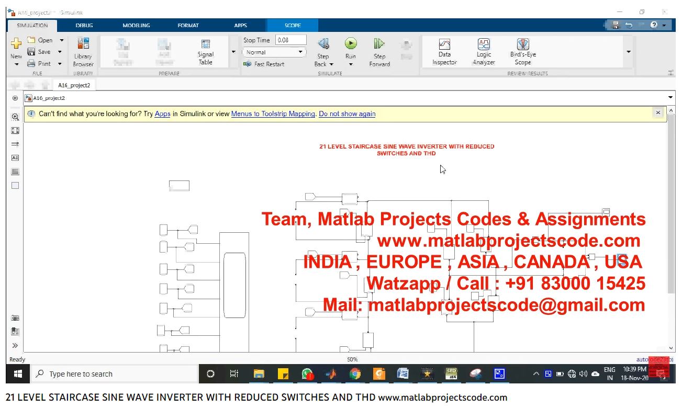
Task: Open the Windows Start menu
Action: click(x=18, y=374)
